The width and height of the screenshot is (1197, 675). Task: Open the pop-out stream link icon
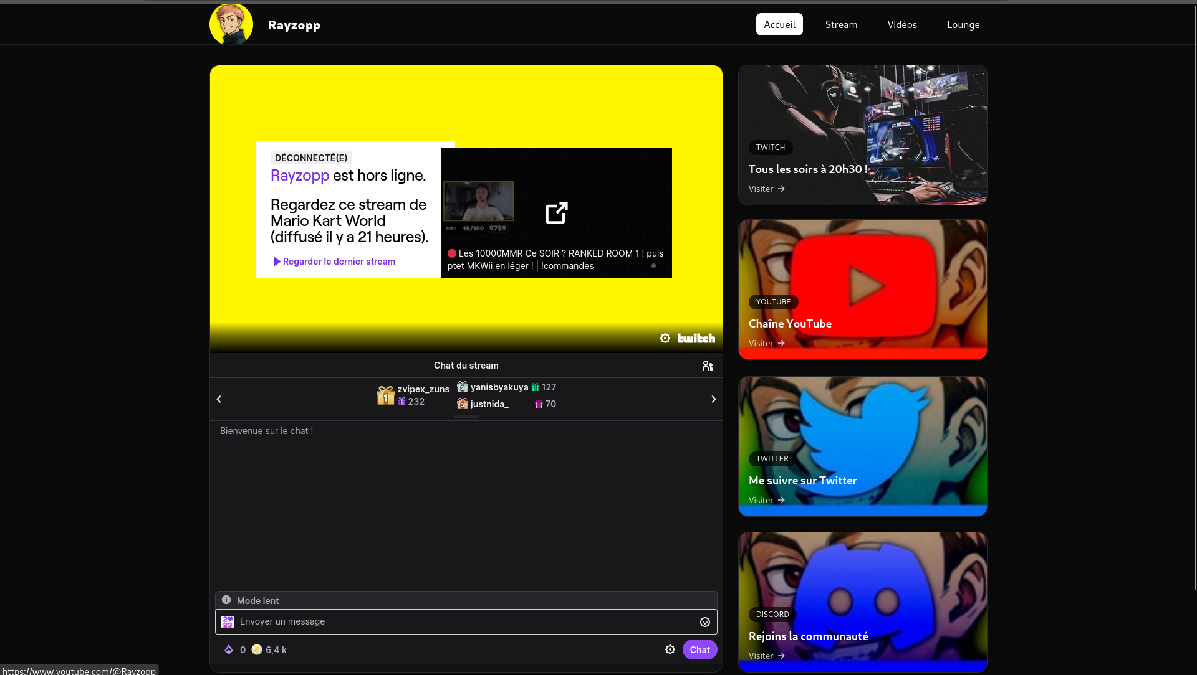(557, 213)
